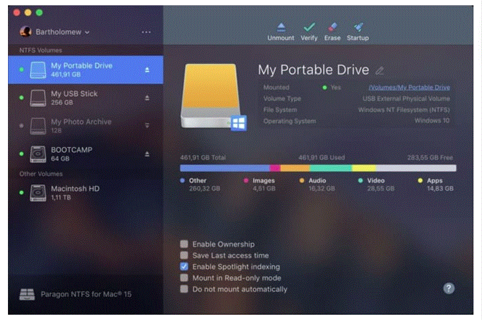The height and width of the screenshot is (320, 482).
Task: Click the Bartholomew user avatar
Action: (x=26, y=32)
